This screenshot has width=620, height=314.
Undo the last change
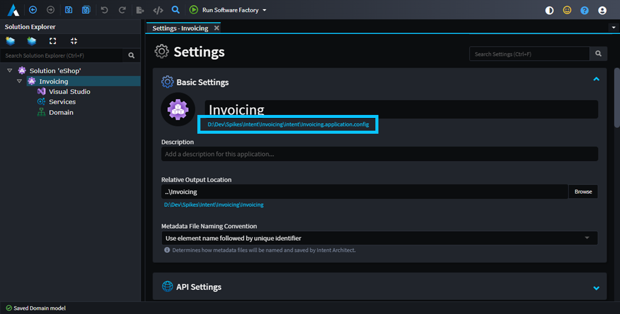pyautogui.click(x=104, y=10)
